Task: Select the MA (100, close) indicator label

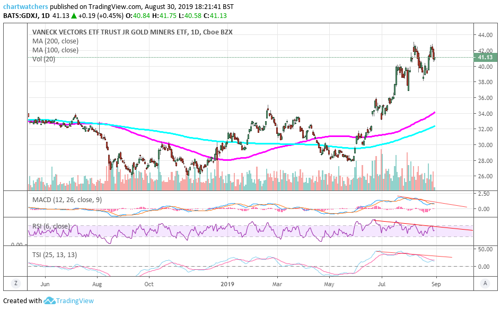Action: point(55,50)
